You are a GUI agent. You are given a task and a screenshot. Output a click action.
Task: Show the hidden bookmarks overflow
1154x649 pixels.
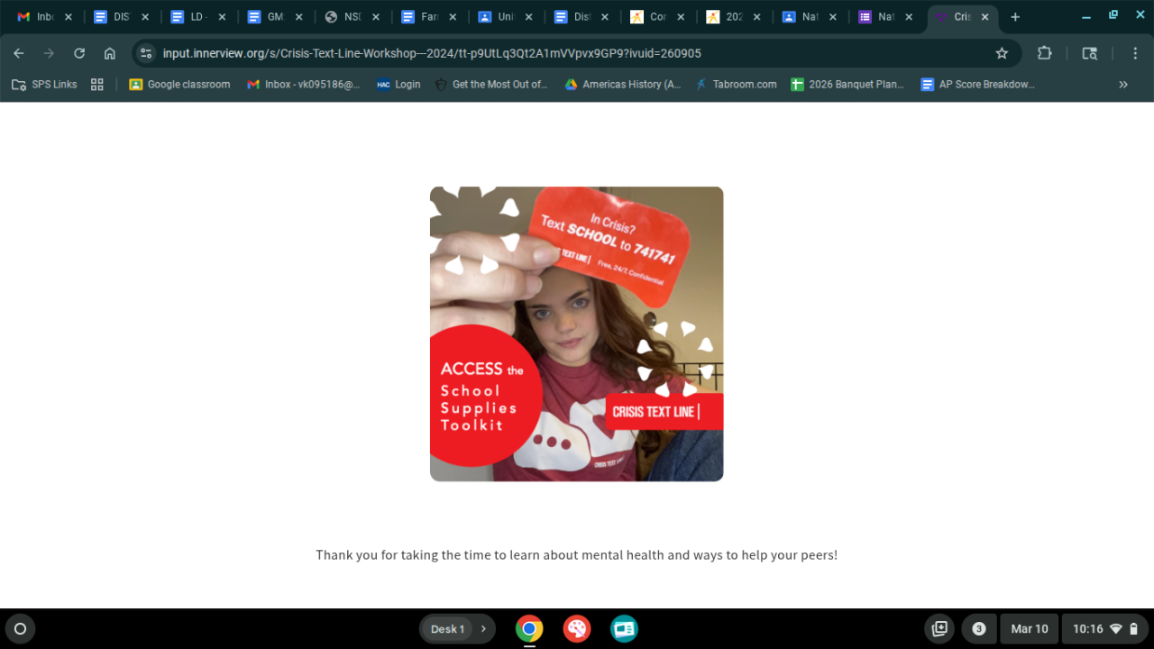point(1123,85)
